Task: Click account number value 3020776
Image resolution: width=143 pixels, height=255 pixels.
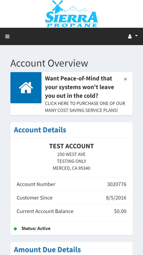Action: [x=117, y=184]
